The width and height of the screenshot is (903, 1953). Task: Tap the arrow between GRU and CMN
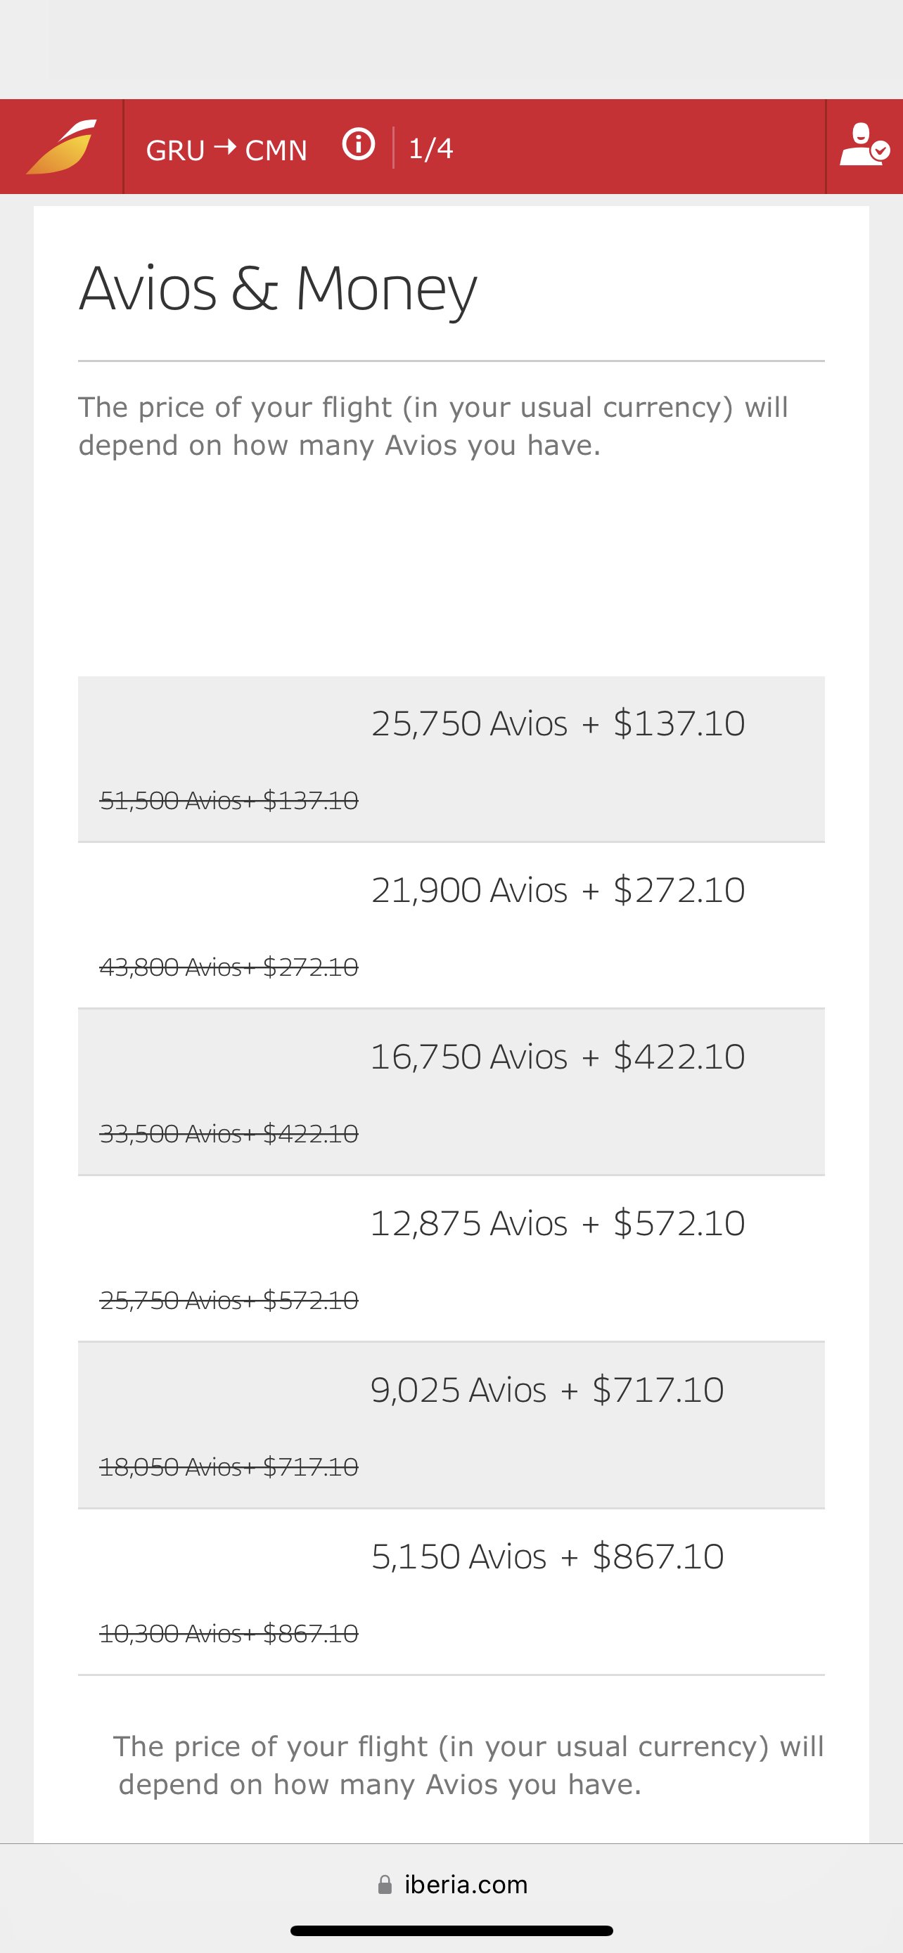coord(225,147)
